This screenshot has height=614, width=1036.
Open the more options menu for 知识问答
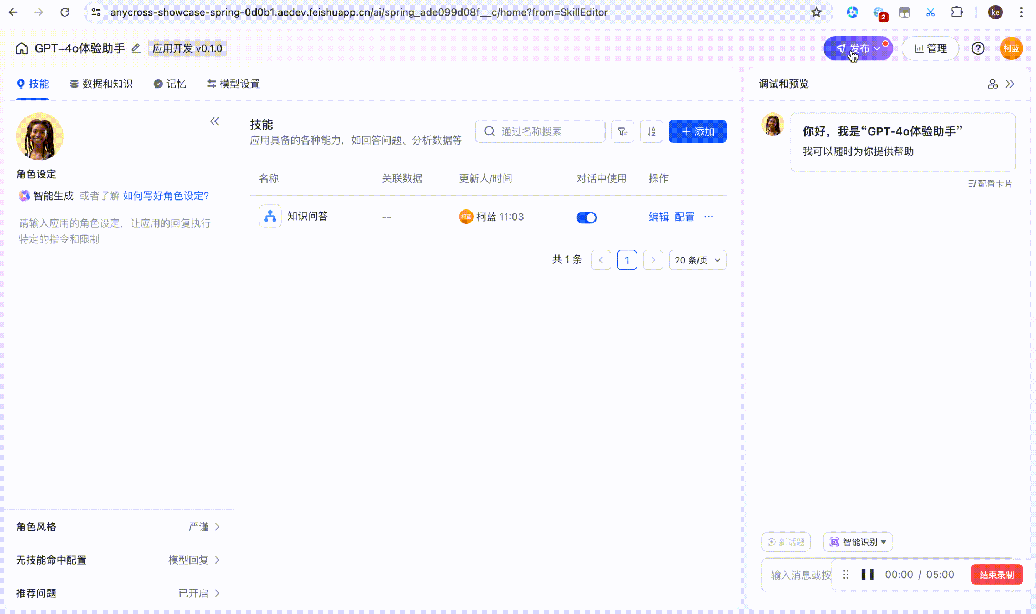point(709,217)
